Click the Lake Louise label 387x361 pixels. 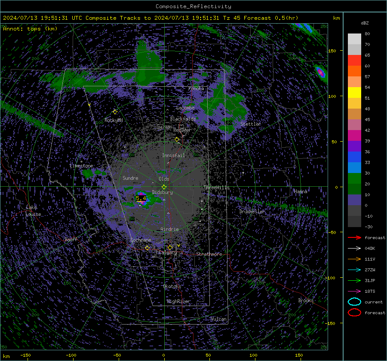click(x=33, y=211)
